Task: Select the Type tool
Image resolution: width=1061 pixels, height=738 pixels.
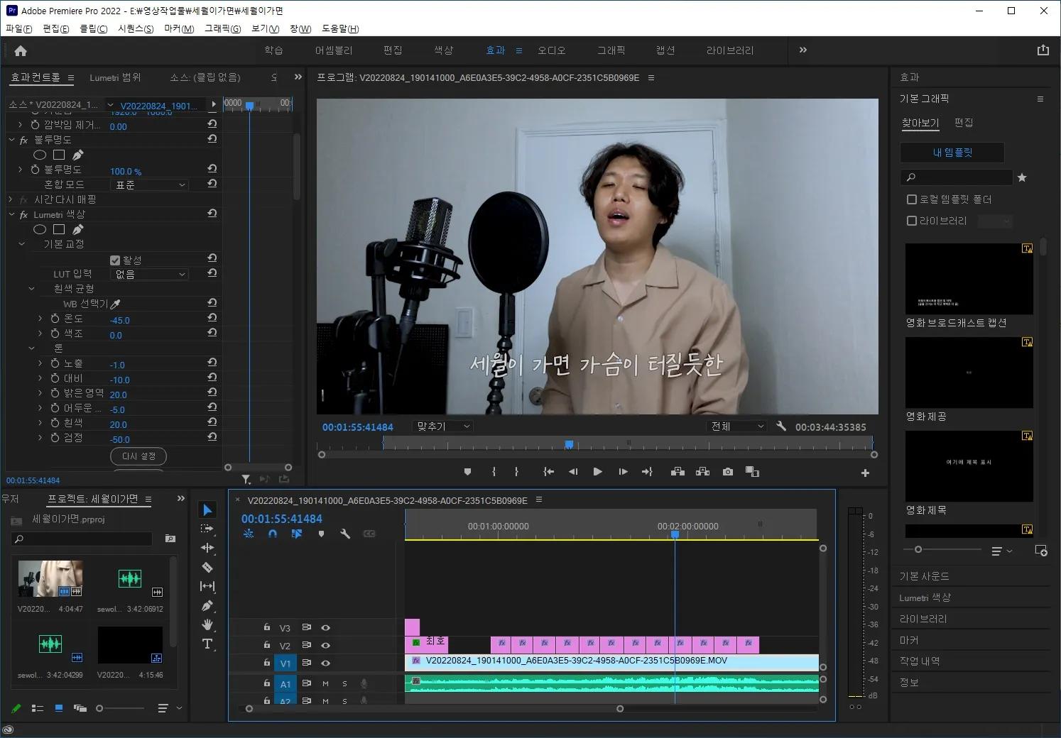Action: [207, 644]
